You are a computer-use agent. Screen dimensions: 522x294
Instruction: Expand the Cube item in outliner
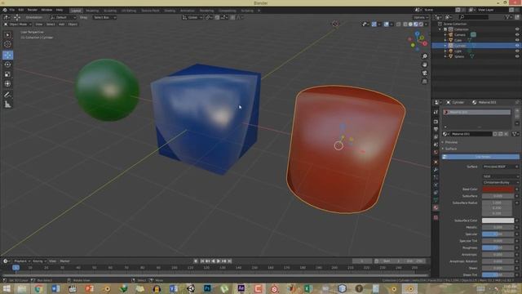tap(445, 40)
